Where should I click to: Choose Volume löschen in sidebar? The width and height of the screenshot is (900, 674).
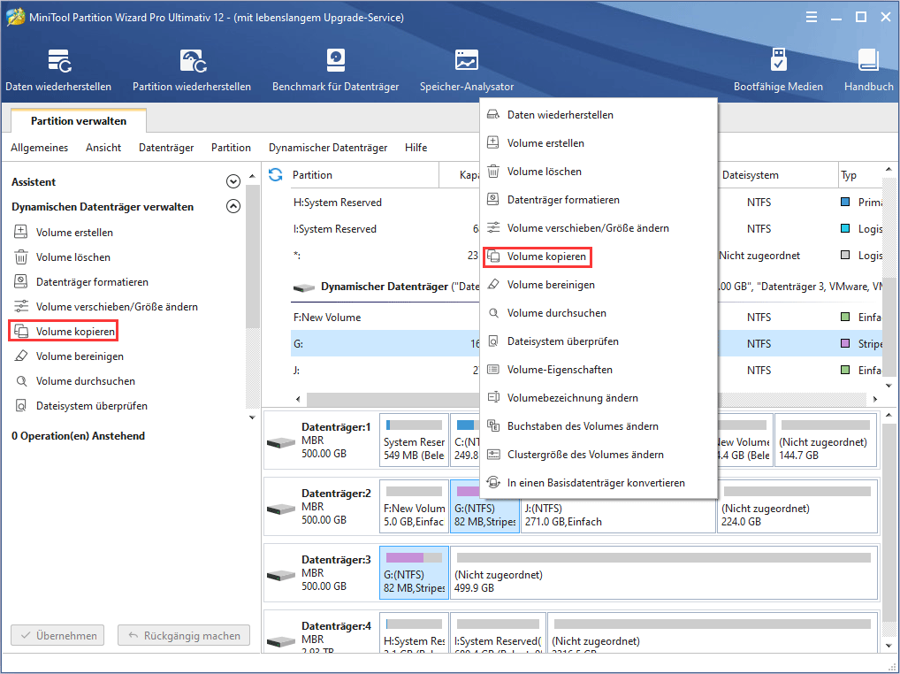tap(72, 257)
